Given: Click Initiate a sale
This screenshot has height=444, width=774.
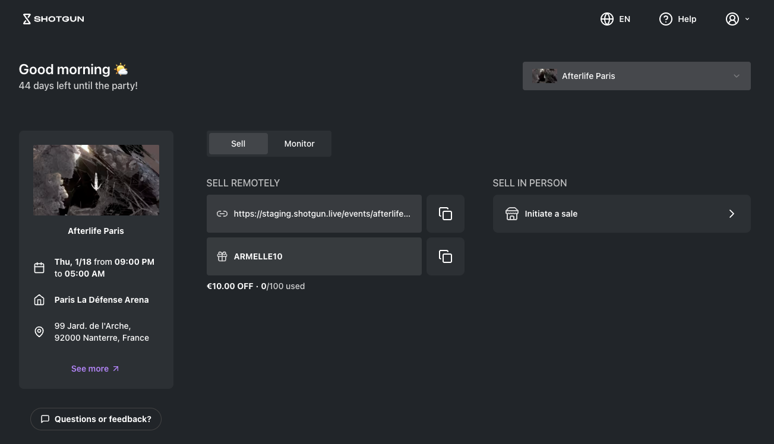Looking at the screenshot, I should (x=622, y=214).
